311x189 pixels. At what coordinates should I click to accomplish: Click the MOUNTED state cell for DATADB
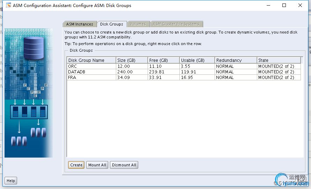(279, 72)
